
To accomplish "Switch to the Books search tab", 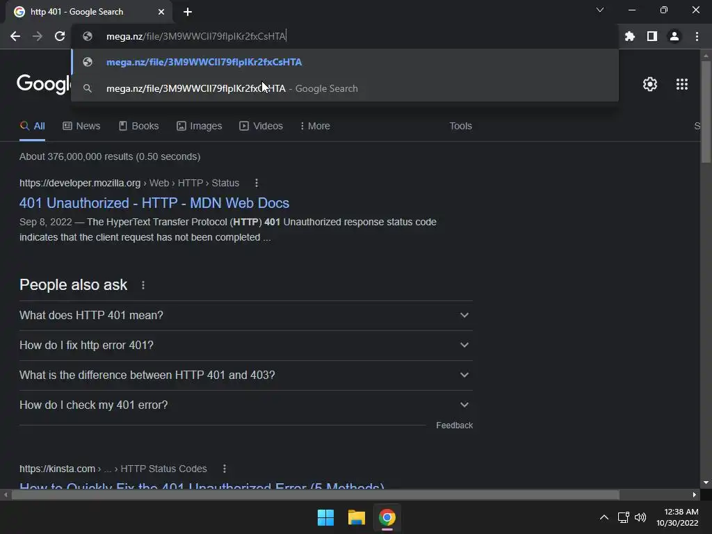I will [x=138, y=126].
